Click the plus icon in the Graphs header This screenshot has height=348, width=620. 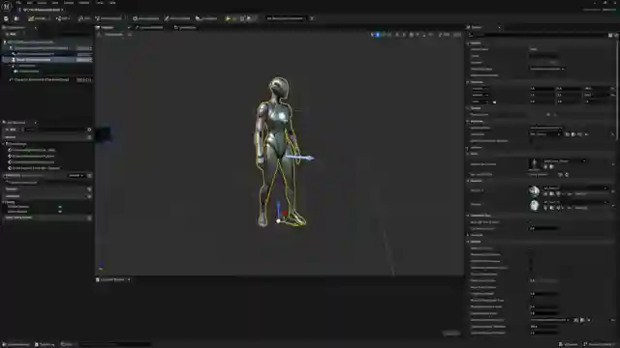click(89, 137)
